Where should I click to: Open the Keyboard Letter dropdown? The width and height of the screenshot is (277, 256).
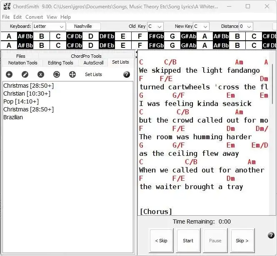49,26
